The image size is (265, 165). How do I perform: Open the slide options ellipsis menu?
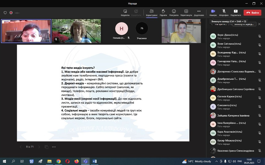[54, 147]
